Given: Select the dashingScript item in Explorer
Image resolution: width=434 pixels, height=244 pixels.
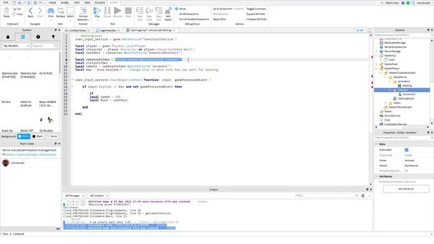Looking at the screenshot, I should coord(406,98).
